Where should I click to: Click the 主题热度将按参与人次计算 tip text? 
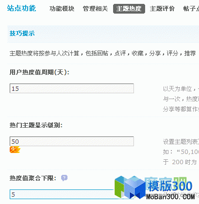[44, 53]
